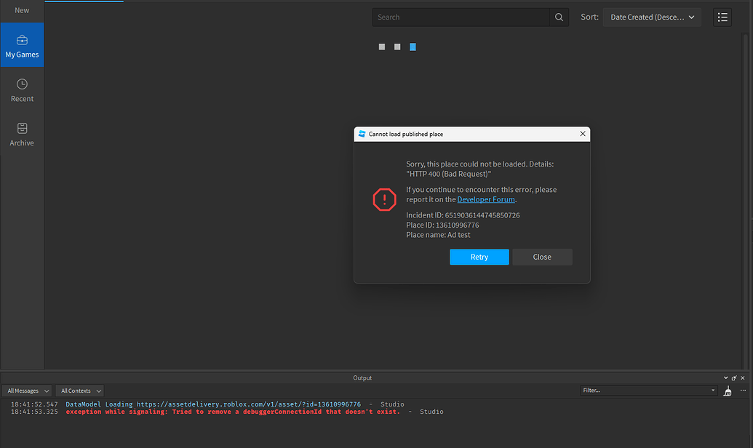
Task: Collapse the Output panel chevron
Action: (725, 378)
